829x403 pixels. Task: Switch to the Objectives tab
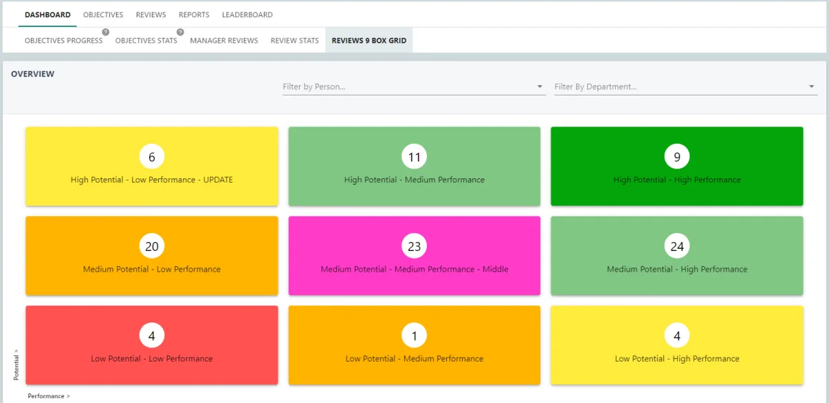[103, 15]
